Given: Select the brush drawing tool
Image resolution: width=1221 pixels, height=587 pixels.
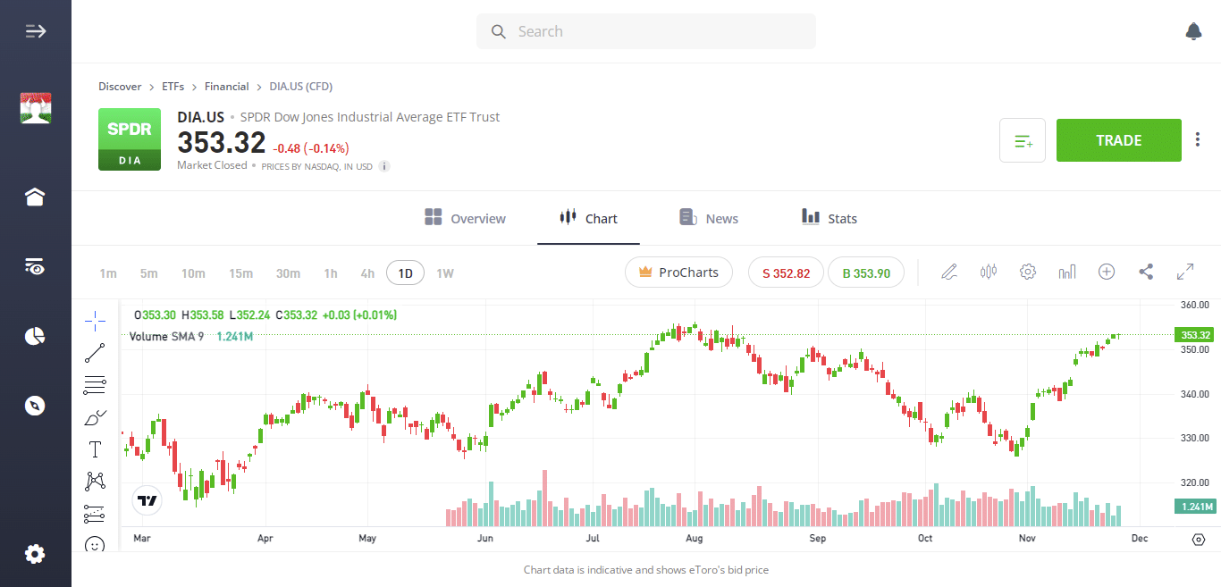Looking at the screenshot, I should click(95, 416).
